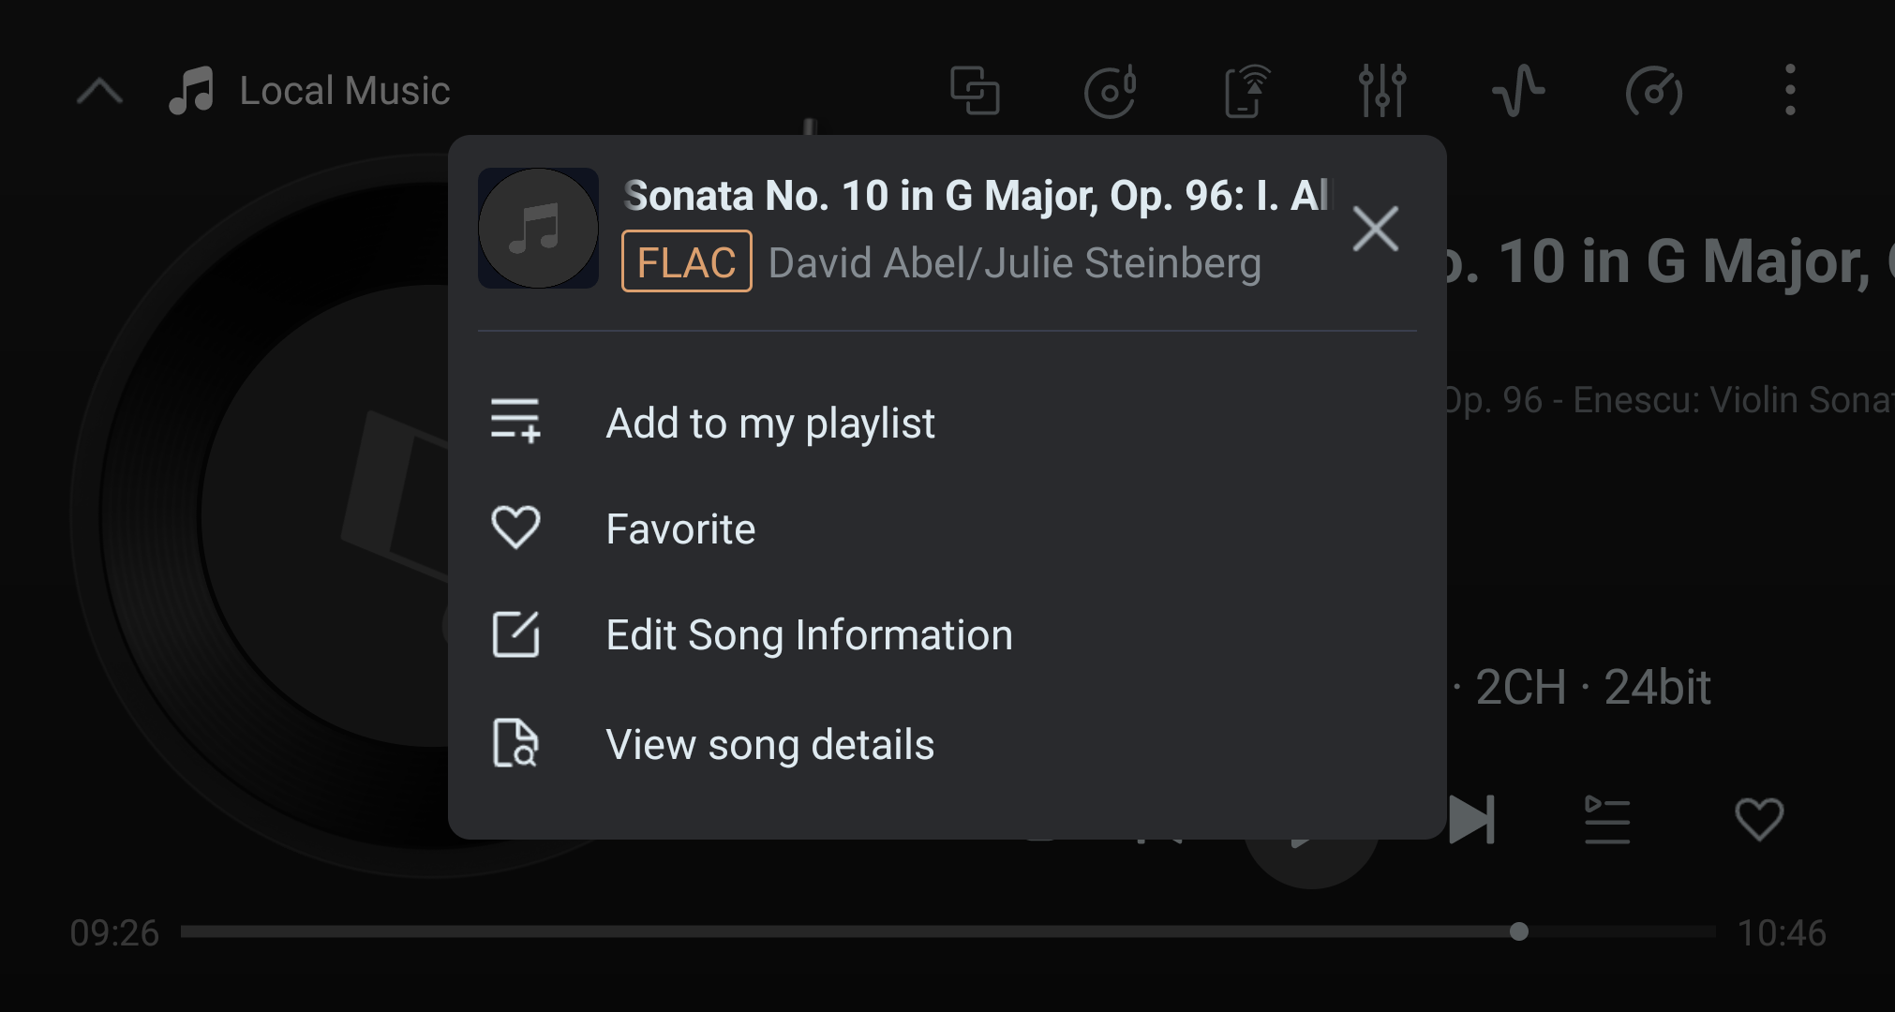Select Add to my playlist
Image resolution: width=1895 pixels, height=1012 pixels.
click(x=947, y=423)
